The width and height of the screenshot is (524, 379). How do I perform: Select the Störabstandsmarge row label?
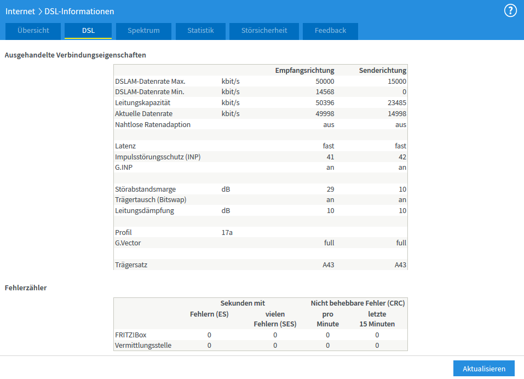145,189
